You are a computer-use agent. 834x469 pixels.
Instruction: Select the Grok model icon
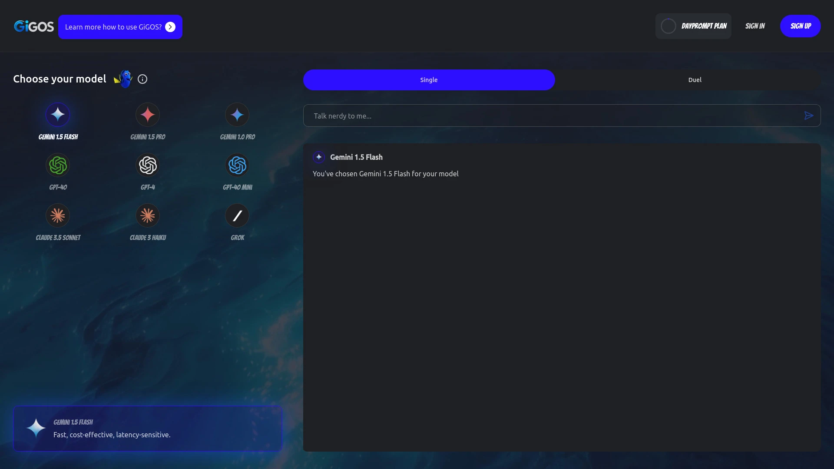237,215
